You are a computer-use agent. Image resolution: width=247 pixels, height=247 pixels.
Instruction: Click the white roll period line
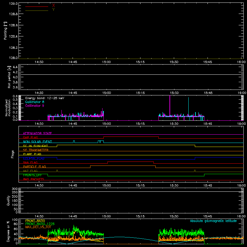click(x=131, y=75)
